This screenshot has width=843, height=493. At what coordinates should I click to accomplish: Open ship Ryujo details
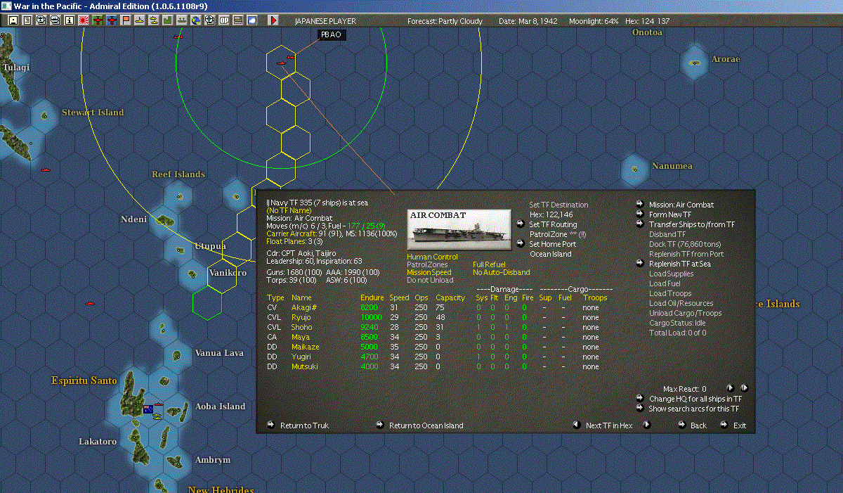(x=301, y=317)
